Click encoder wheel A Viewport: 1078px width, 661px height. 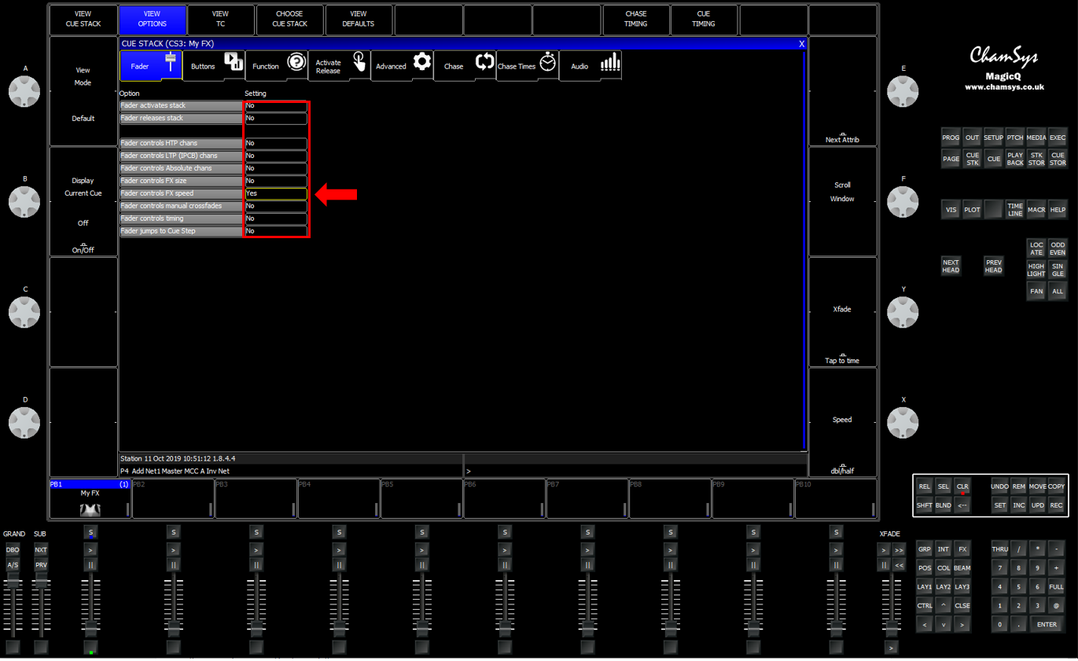(x=24, y=92)
